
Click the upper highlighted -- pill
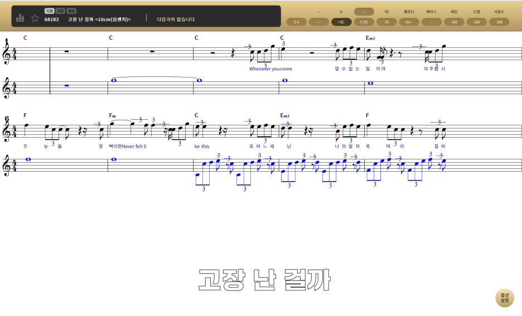click(364, 12)
